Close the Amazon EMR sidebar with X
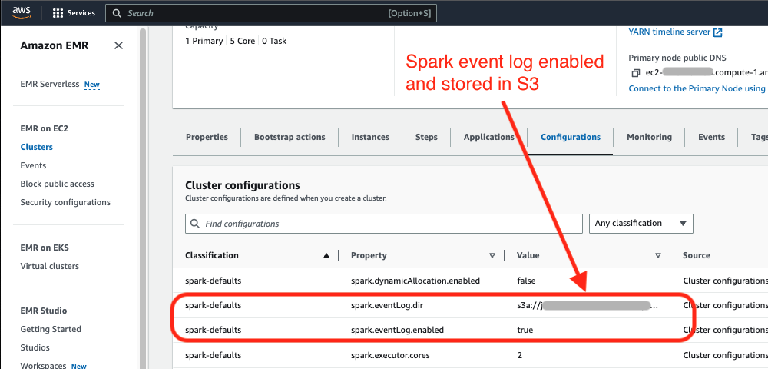 118,45
